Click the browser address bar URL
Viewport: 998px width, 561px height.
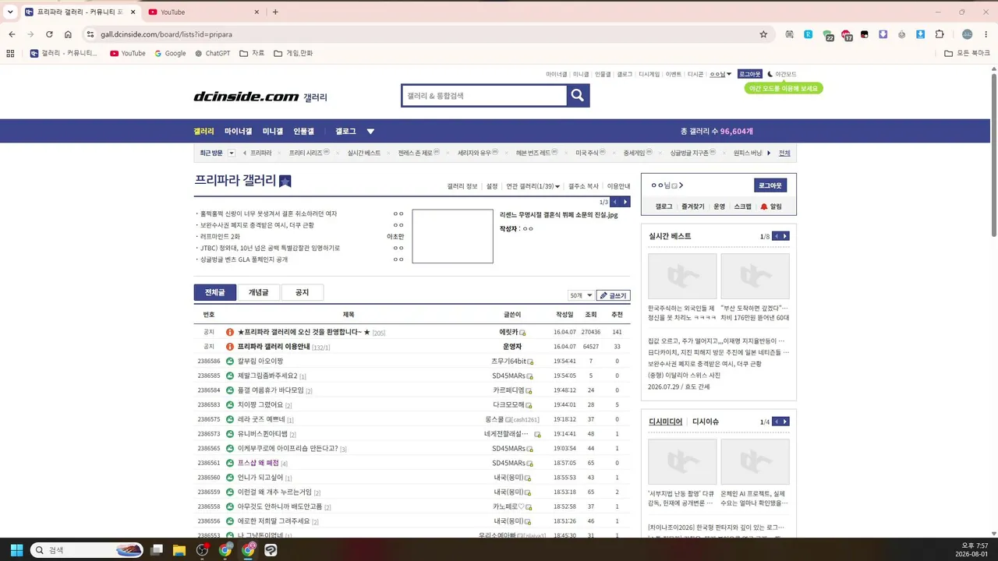click(166, 34)
